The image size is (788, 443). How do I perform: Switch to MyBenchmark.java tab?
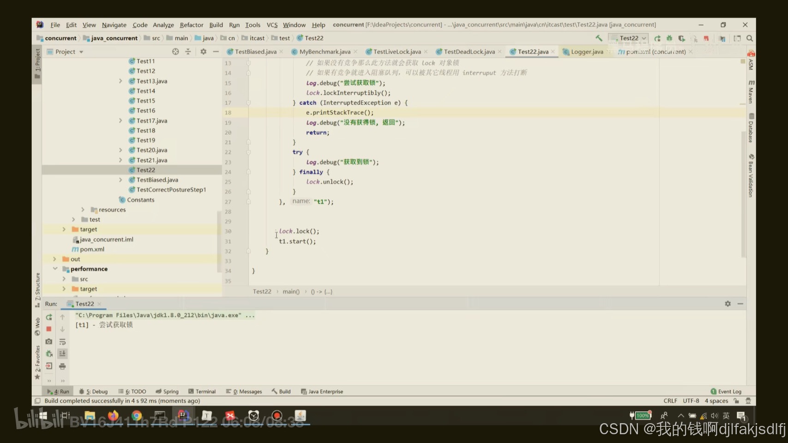tap(325, 52)
